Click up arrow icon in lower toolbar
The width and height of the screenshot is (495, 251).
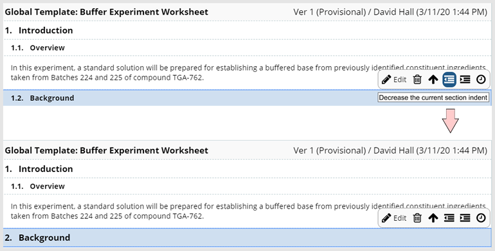[433, 218]
